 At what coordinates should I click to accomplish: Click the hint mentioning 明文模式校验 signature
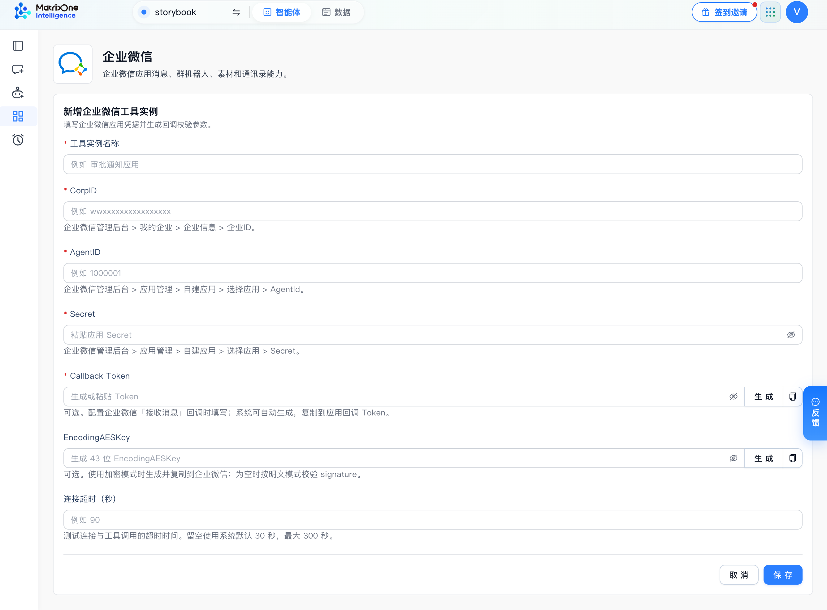[214, 474]
